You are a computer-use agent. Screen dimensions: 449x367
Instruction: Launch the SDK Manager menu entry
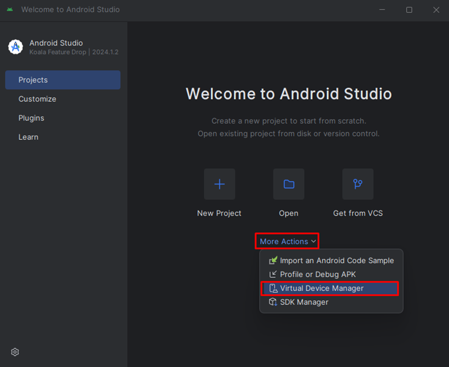[331, 302]
